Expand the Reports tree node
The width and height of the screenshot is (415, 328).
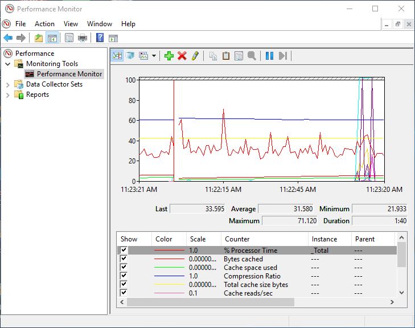[x=8, y=95]
